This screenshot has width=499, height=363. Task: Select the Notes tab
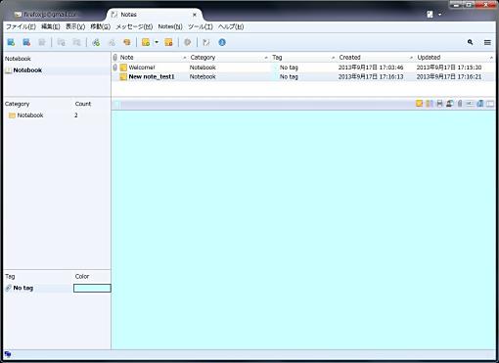[154, 15]
